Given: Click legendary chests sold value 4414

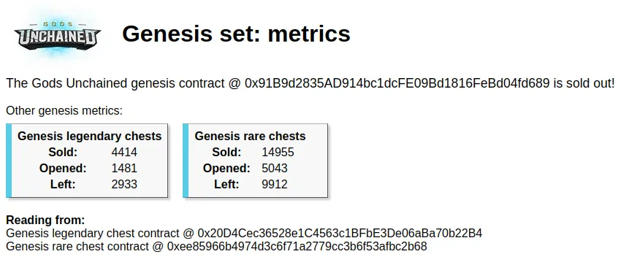Looking at the screenshot, I should pos(124,153).
